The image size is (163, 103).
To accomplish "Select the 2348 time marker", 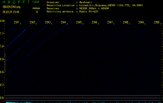I will (x=125, y=23).
